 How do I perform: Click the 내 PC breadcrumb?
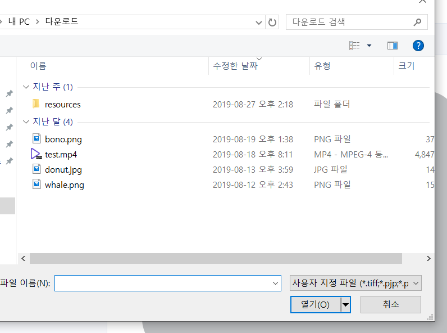coord(19,22)
